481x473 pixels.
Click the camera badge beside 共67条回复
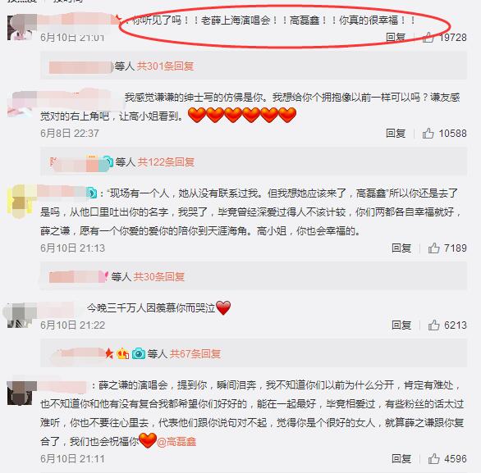[139, 354]
